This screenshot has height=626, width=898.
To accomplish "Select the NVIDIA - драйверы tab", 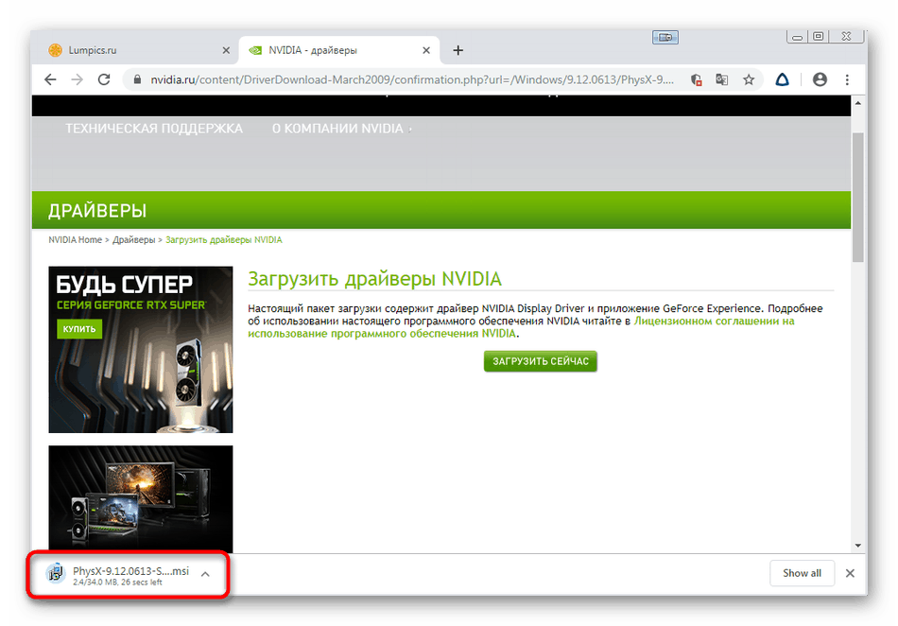I will [x=339, y=50].
